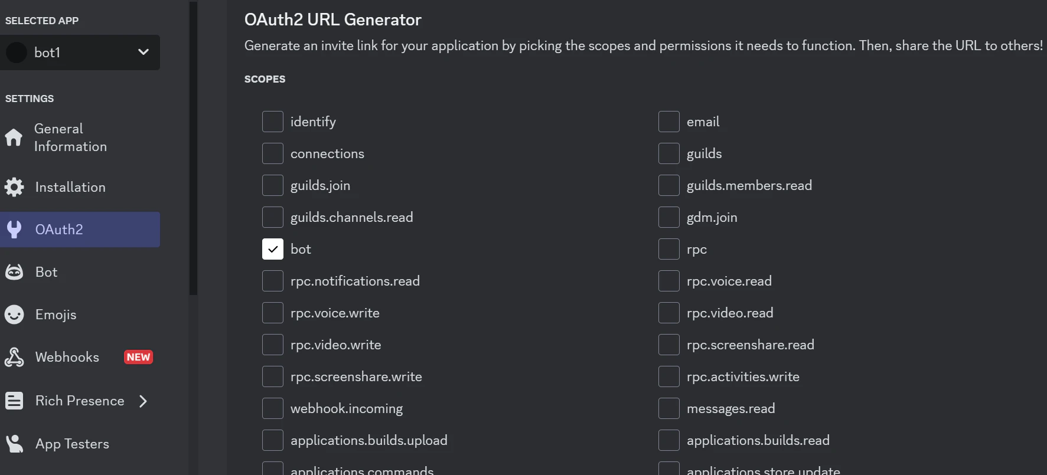Screen dimensions: 1047x475
Task: Tick the email scope checkbox
Action: (x=669, y=122)
